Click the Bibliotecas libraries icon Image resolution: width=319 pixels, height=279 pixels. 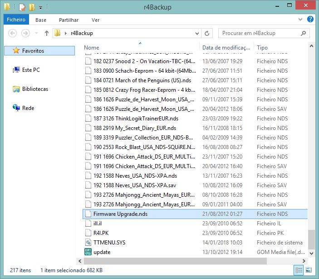tap(16, 89)
